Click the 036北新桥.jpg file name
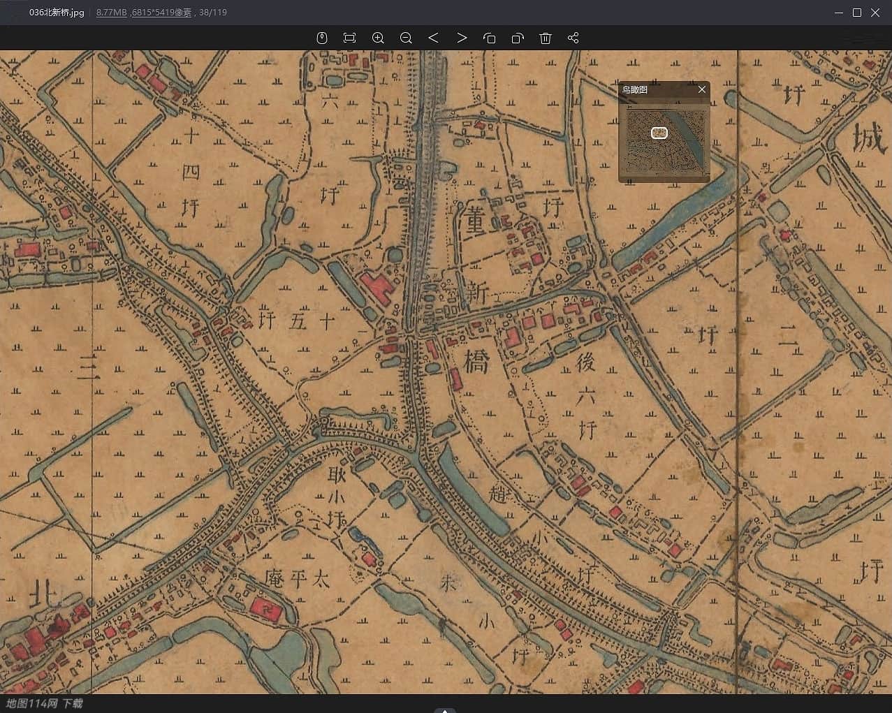 pyautogui.click(x=57, y=13)
